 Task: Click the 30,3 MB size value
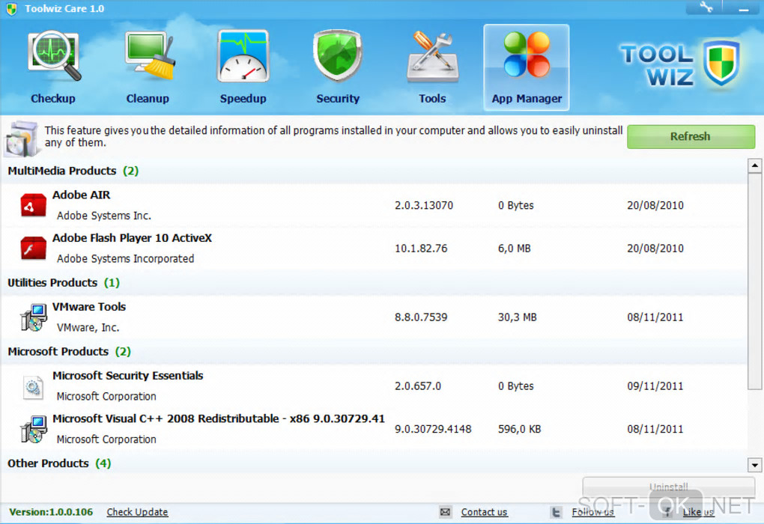517,317
